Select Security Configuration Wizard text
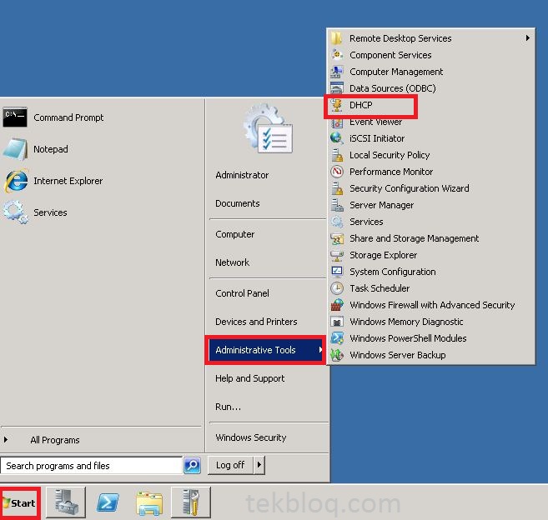The image size is (548, 520). pos(410,188)
